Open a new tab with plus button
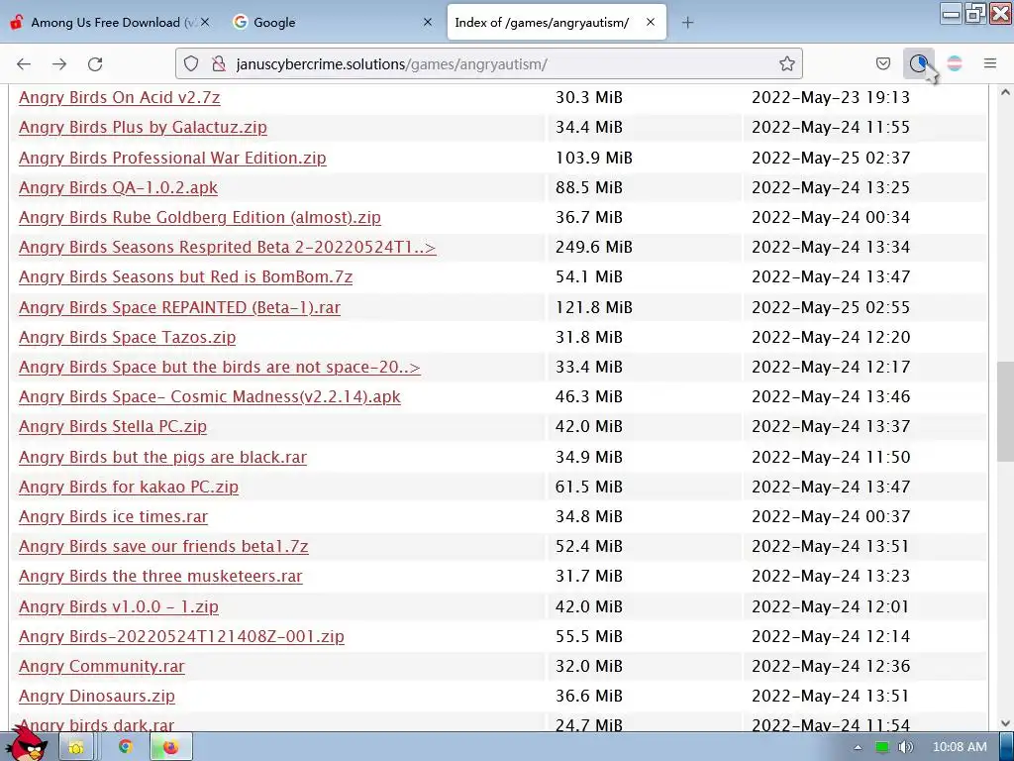 pyautogui.click(x=687, y=23)
